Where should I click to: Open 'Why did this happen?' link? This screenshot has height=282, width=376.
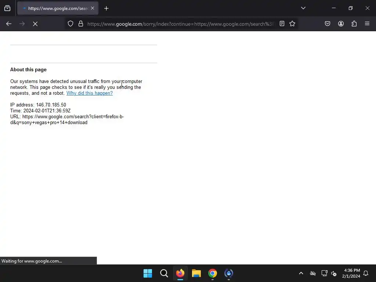pyautogui.click(x=90, y=93)
